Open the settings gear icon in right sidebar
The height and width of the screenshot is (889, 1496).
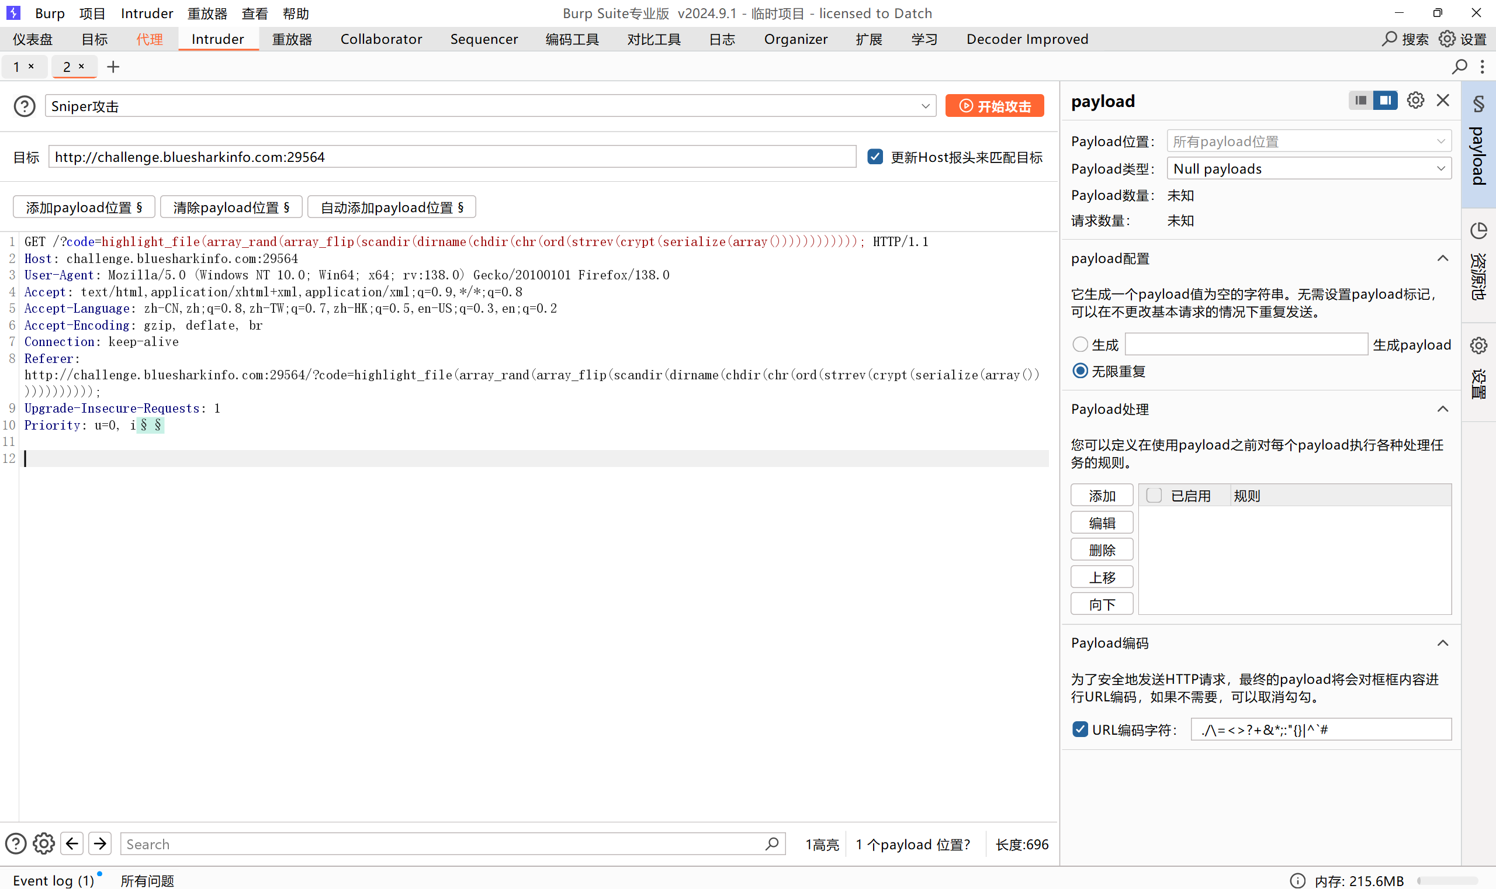[1478, 345]
